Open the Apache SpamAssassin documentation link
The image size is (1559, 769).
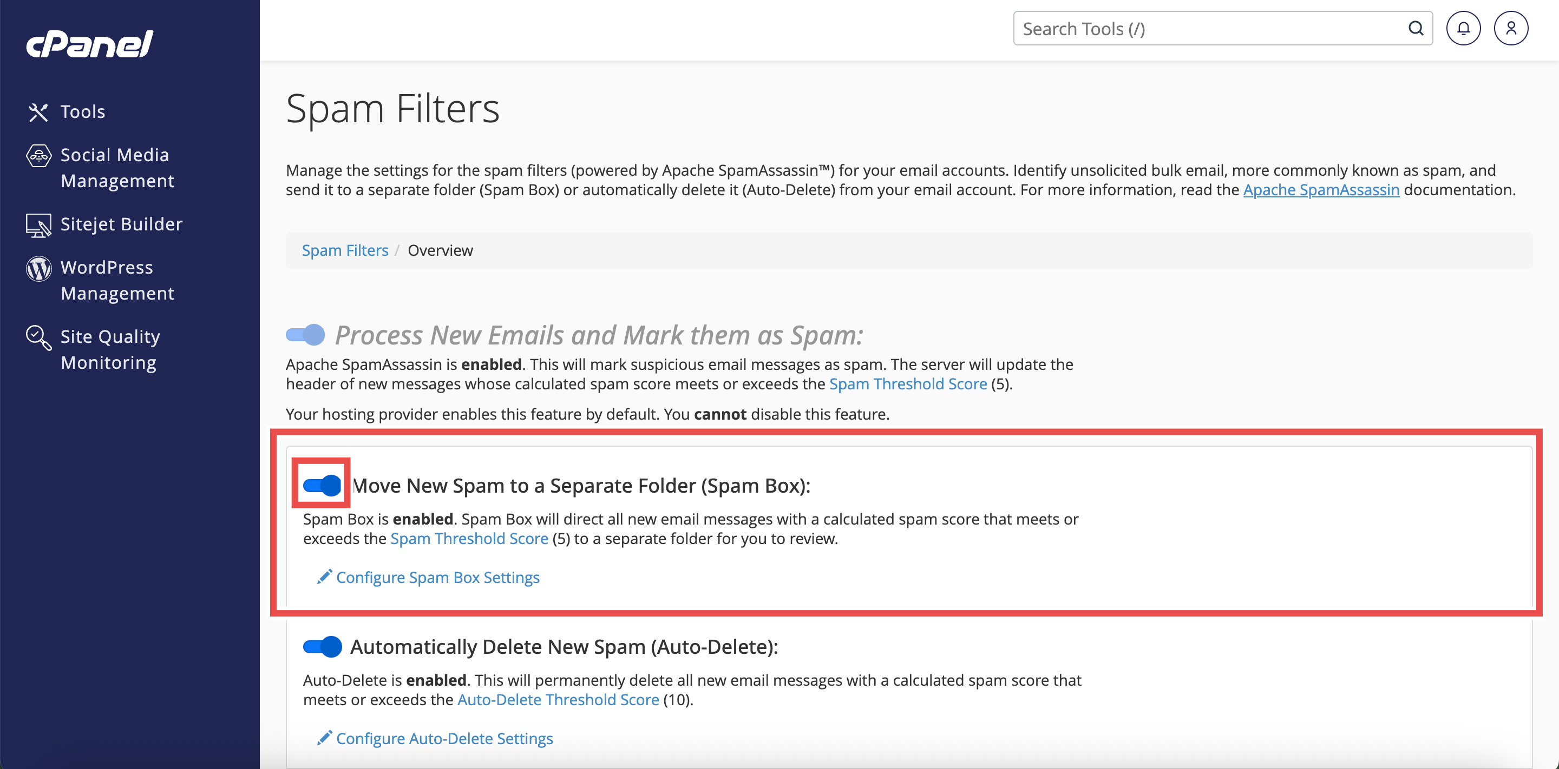tap(1321, 190)
